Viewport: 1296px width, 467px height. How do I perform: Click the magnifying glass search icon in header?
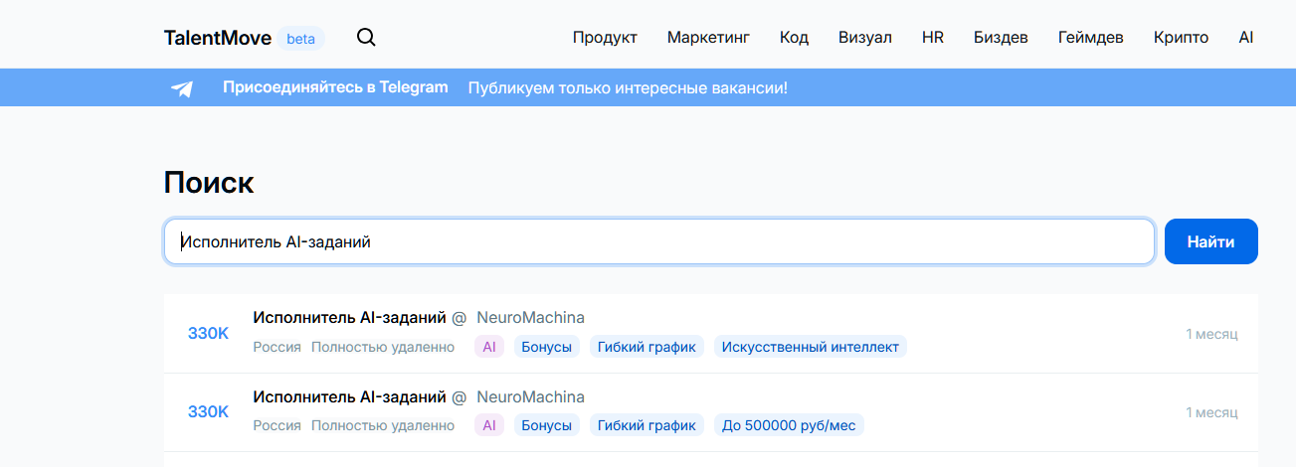pyautogui.click(x=366, y=38)
